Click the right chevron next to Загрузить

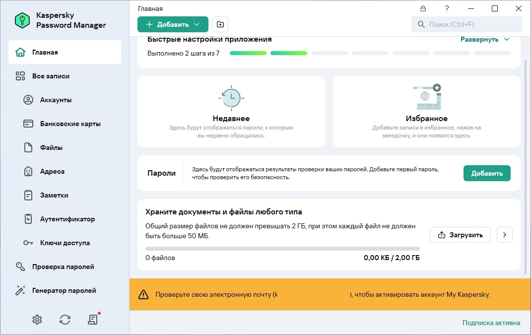tap(505, 235)
